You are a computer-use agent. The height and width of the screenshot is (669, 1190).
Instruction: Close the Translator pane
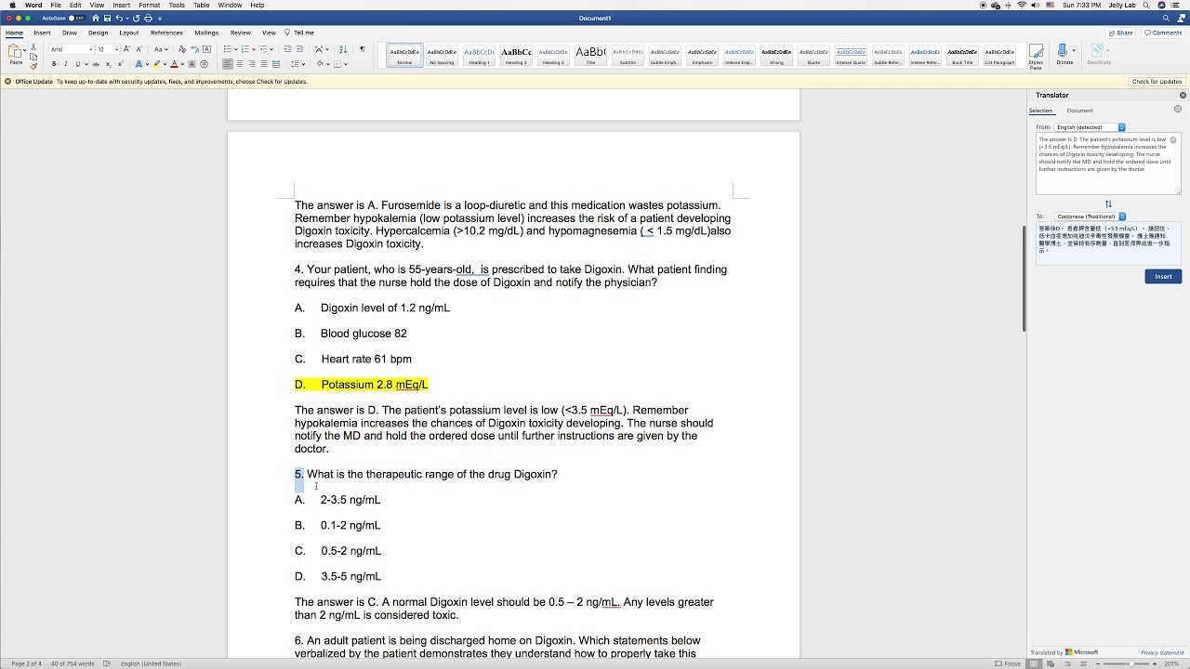pos(1183,95)
